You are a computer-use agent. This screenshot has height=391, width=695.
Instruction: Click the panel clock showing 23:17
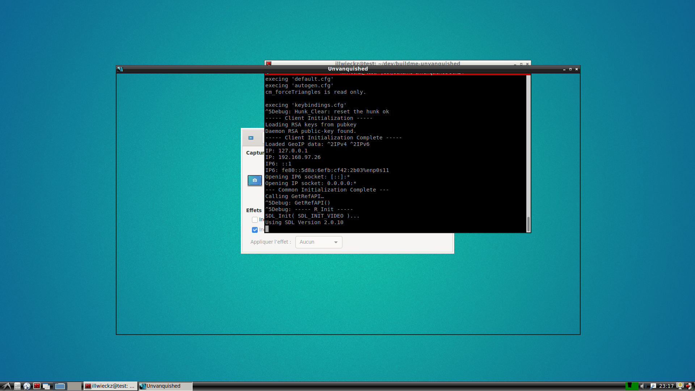tap(666, 386)
